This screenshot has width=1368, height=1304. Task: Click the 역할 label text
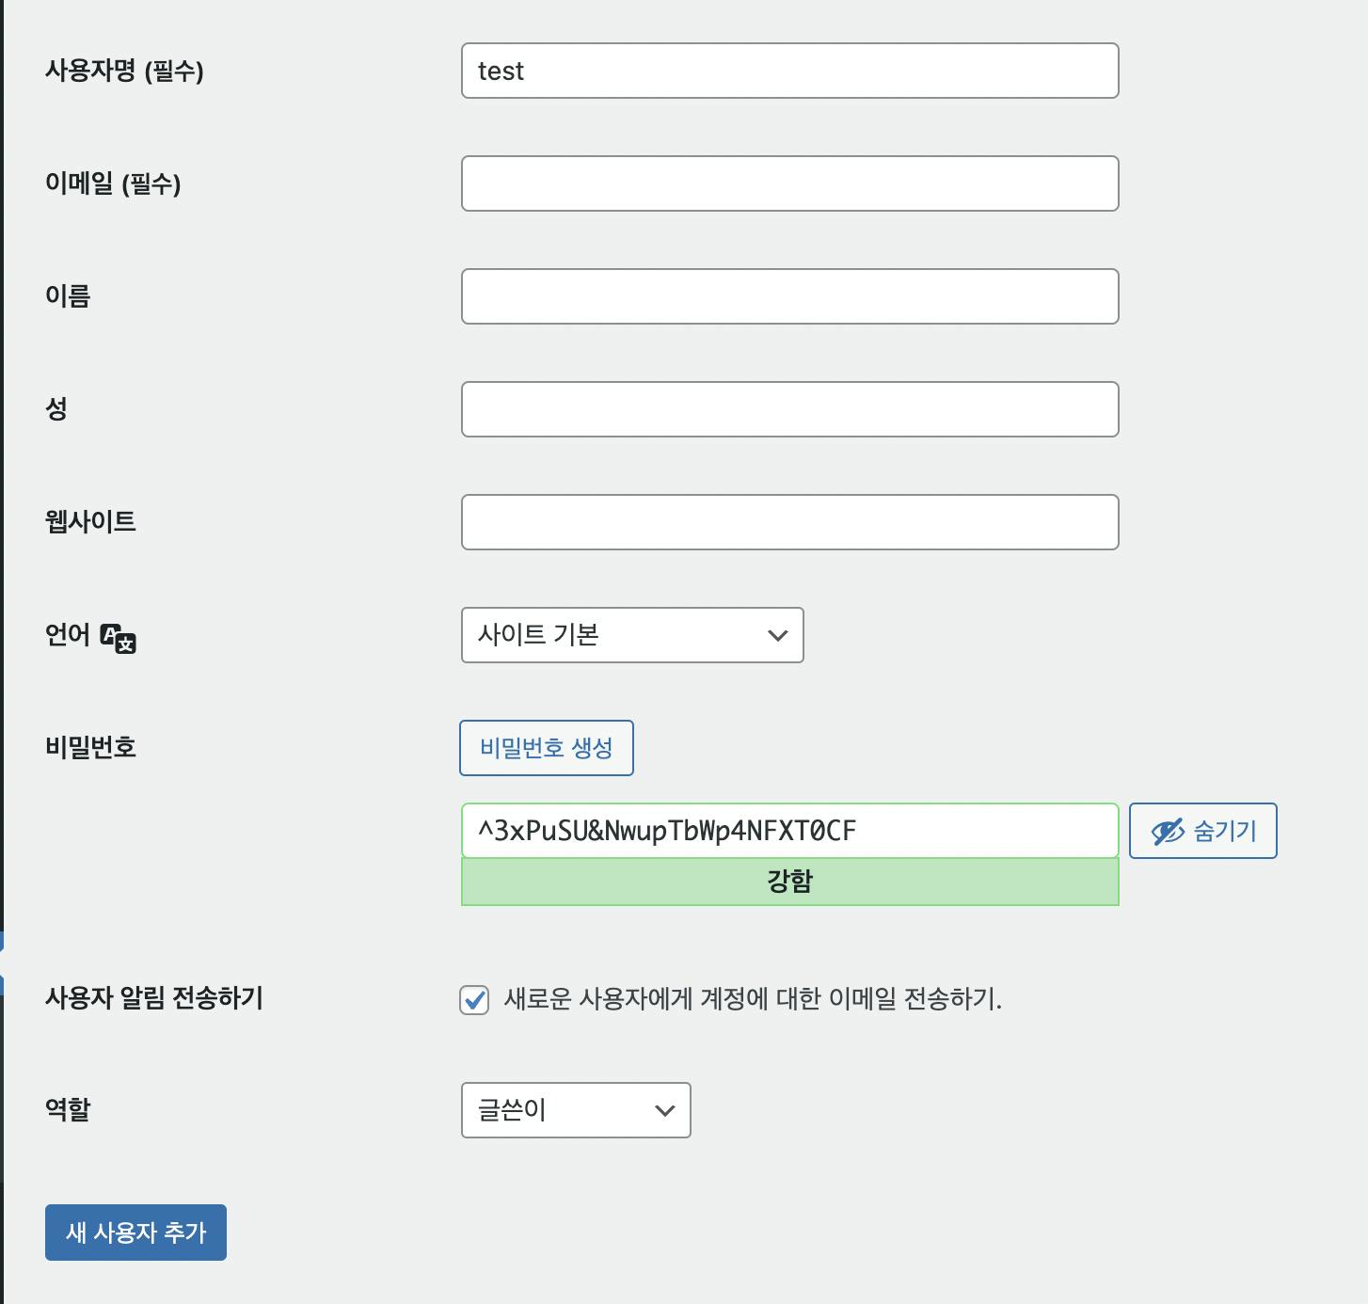point(68,1108)
